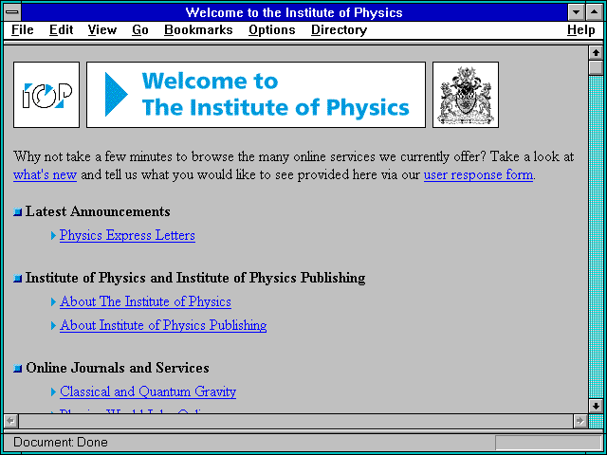The height and width of the screenshot is (455, 607).
Task: Open the View menu
Action: coord(102,29)
